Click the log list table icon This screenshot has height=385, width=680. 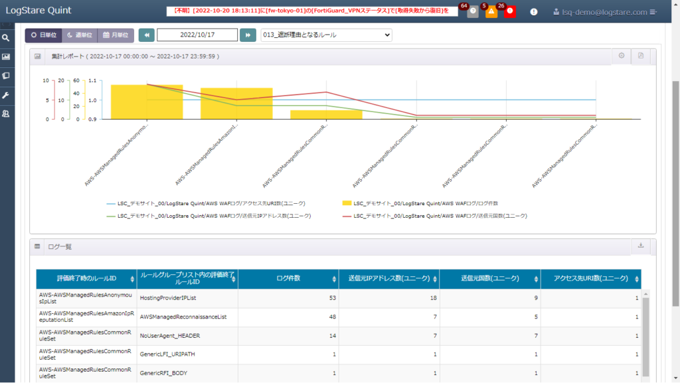(37, 246)
